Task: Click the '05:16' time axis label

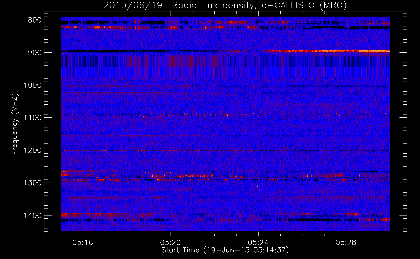Action: coord(83,243)
